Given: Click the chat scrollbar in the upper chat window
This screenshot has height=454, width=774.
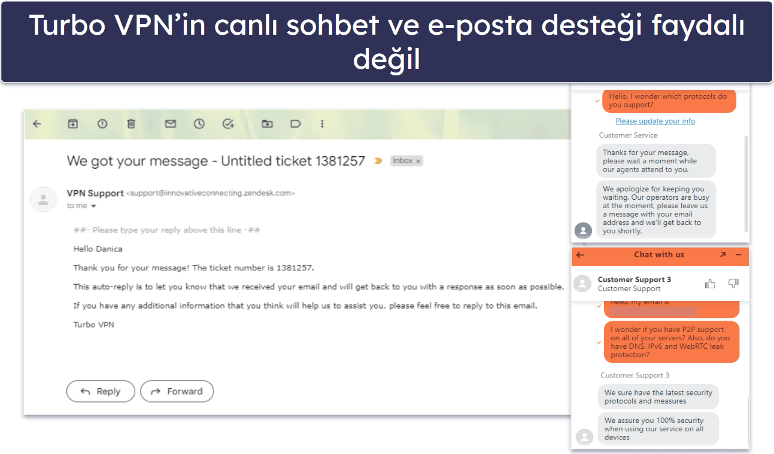Looking at the screenshot, I should (746, 183).
